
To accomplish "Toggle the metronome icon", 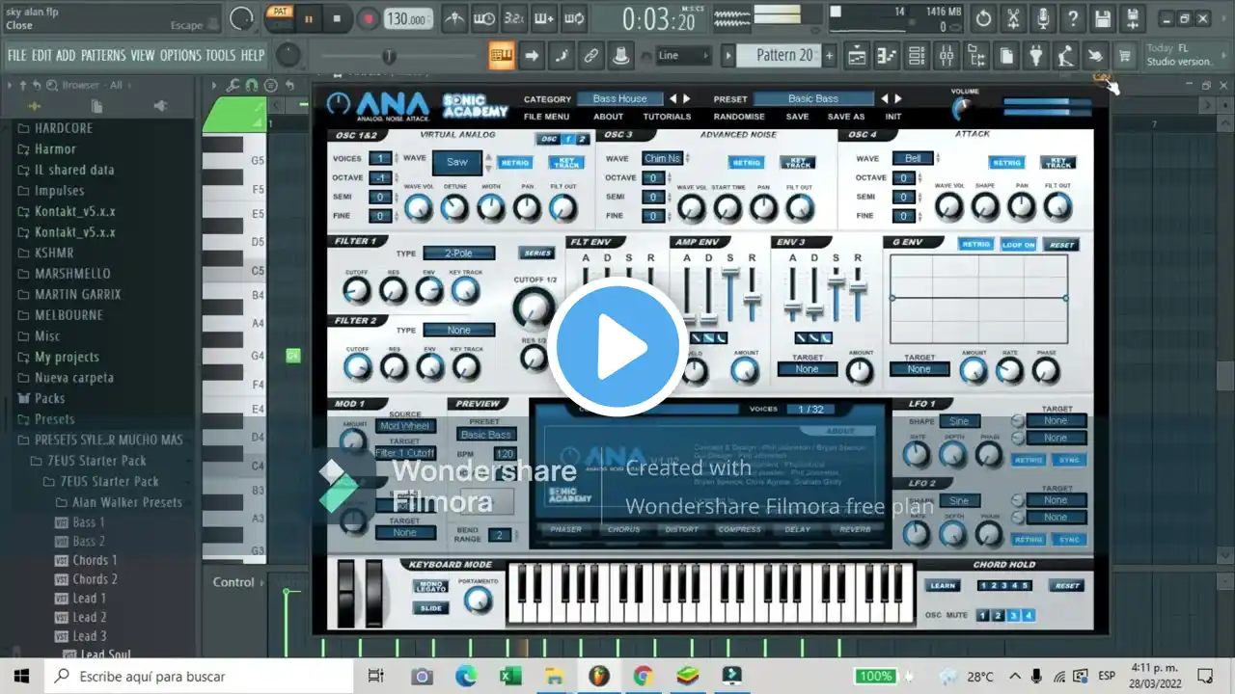I will (x=454, y=18).
